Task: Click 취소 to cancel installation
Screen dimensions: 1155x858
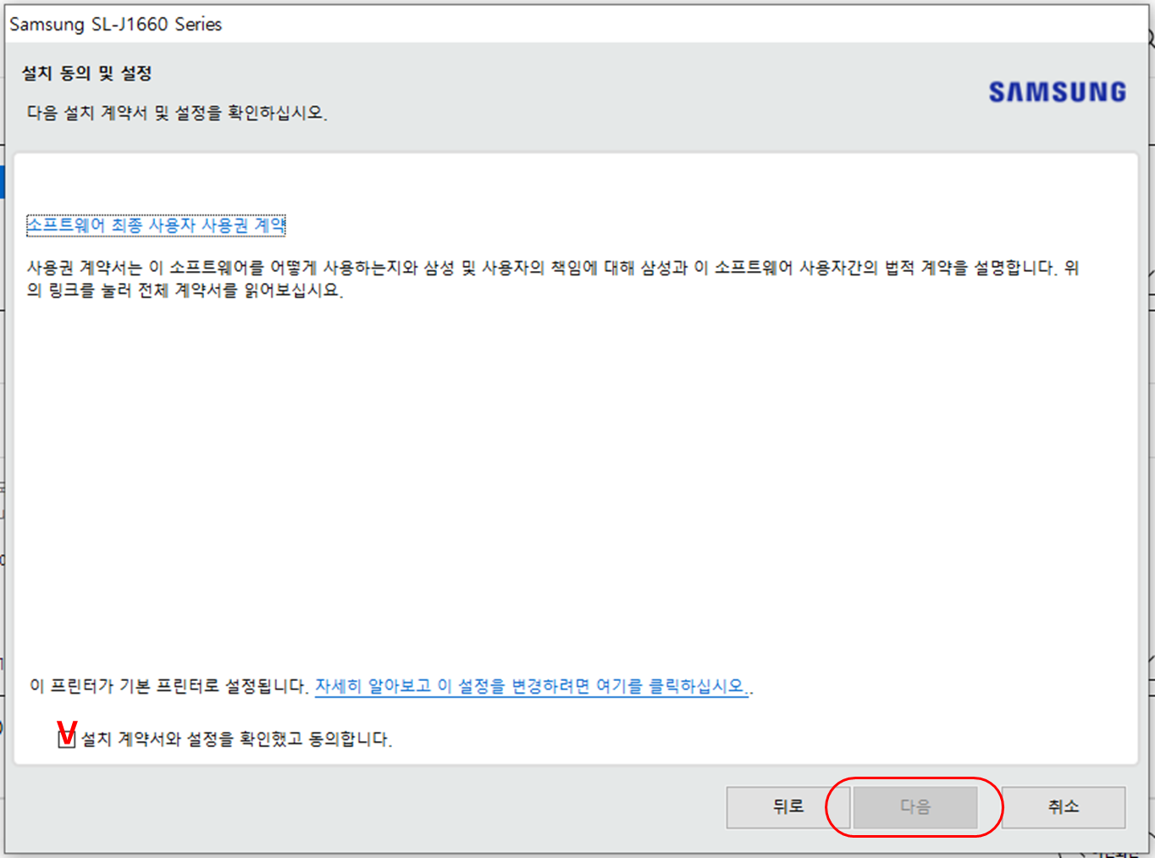Action: coord(1064,807)
